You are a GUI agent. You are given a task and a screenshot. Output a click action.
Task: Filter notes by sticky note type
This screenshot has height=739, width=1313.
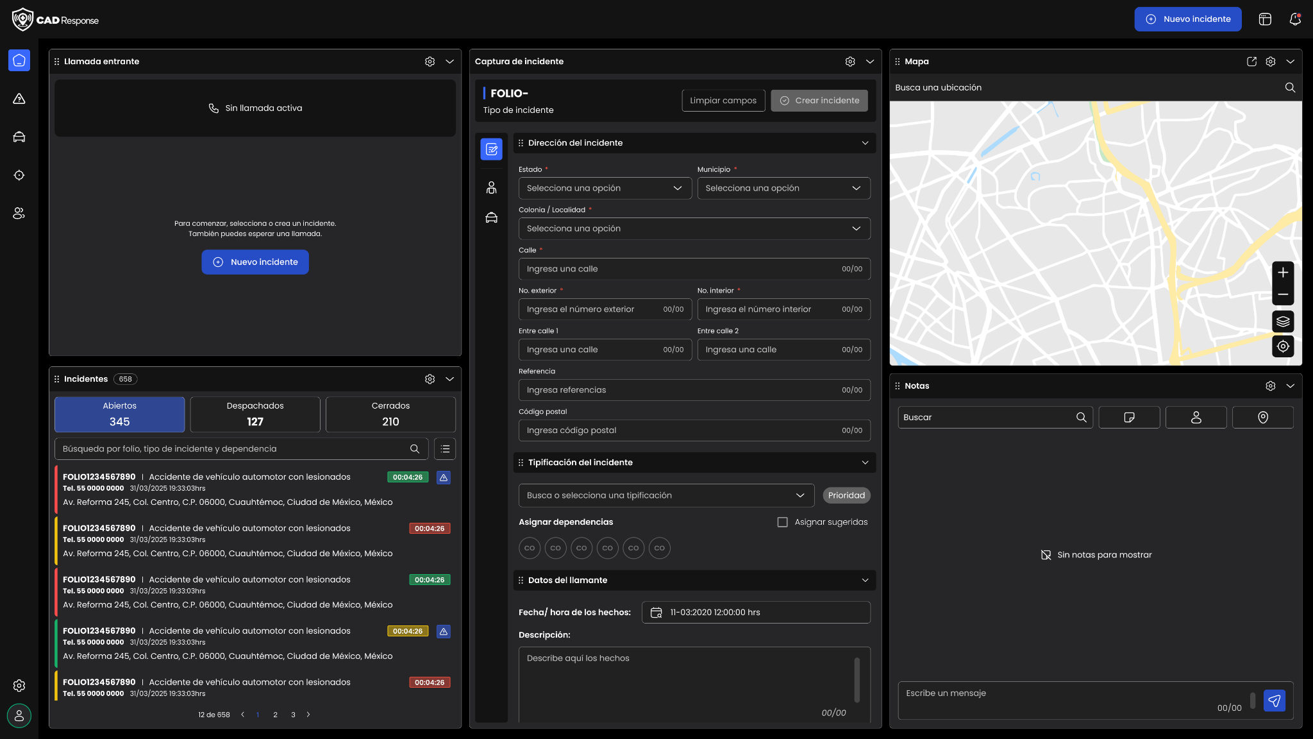(x=1129, y=418)
